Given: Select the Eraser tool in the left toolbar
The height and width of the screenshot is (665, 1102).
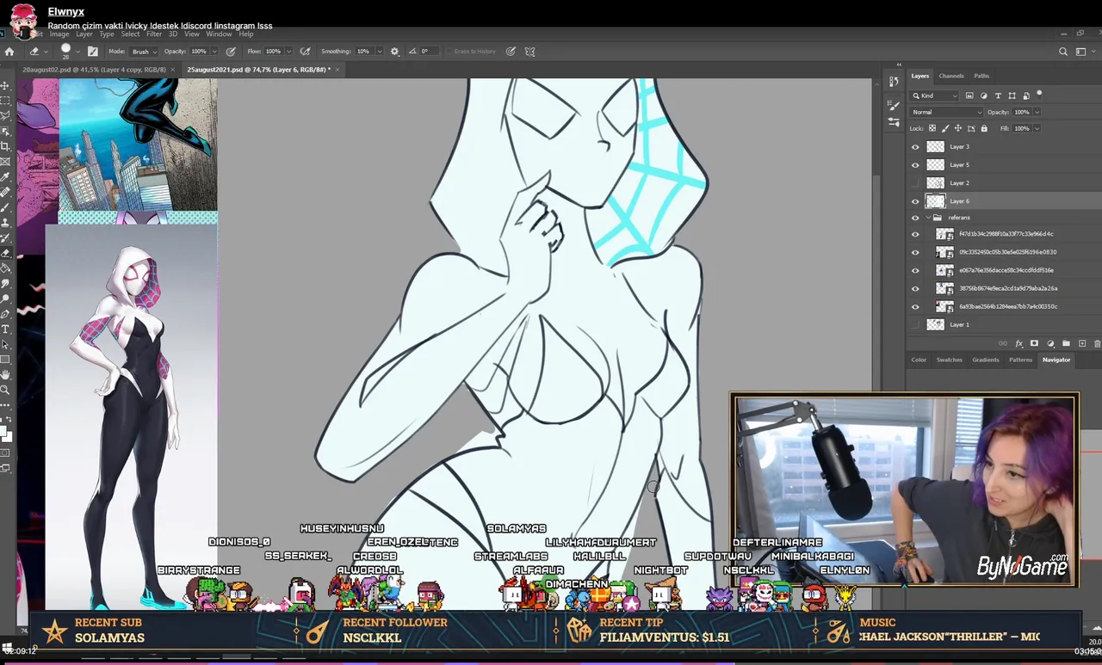Looking at the screenshot, I should tap(5, 253).
